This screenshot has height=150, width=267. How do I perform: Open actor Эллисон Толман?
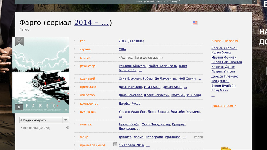tap(224, 48)
